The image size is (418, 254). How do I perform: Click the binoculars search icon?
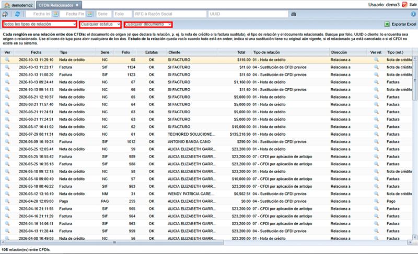294,14
